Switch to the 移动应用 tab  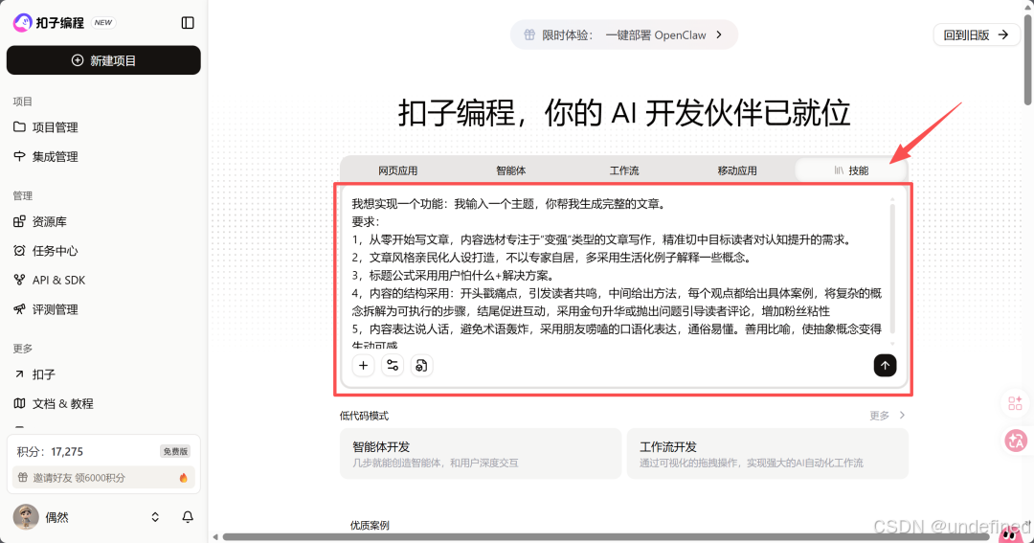737,170
